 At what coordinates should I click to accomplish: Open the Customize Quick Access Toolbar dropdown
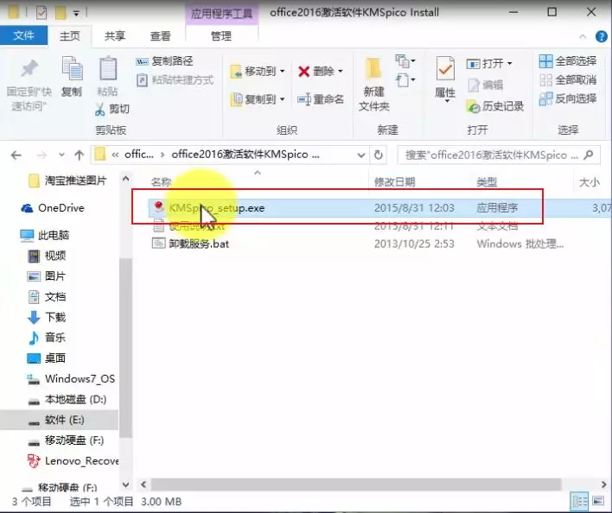76,14
